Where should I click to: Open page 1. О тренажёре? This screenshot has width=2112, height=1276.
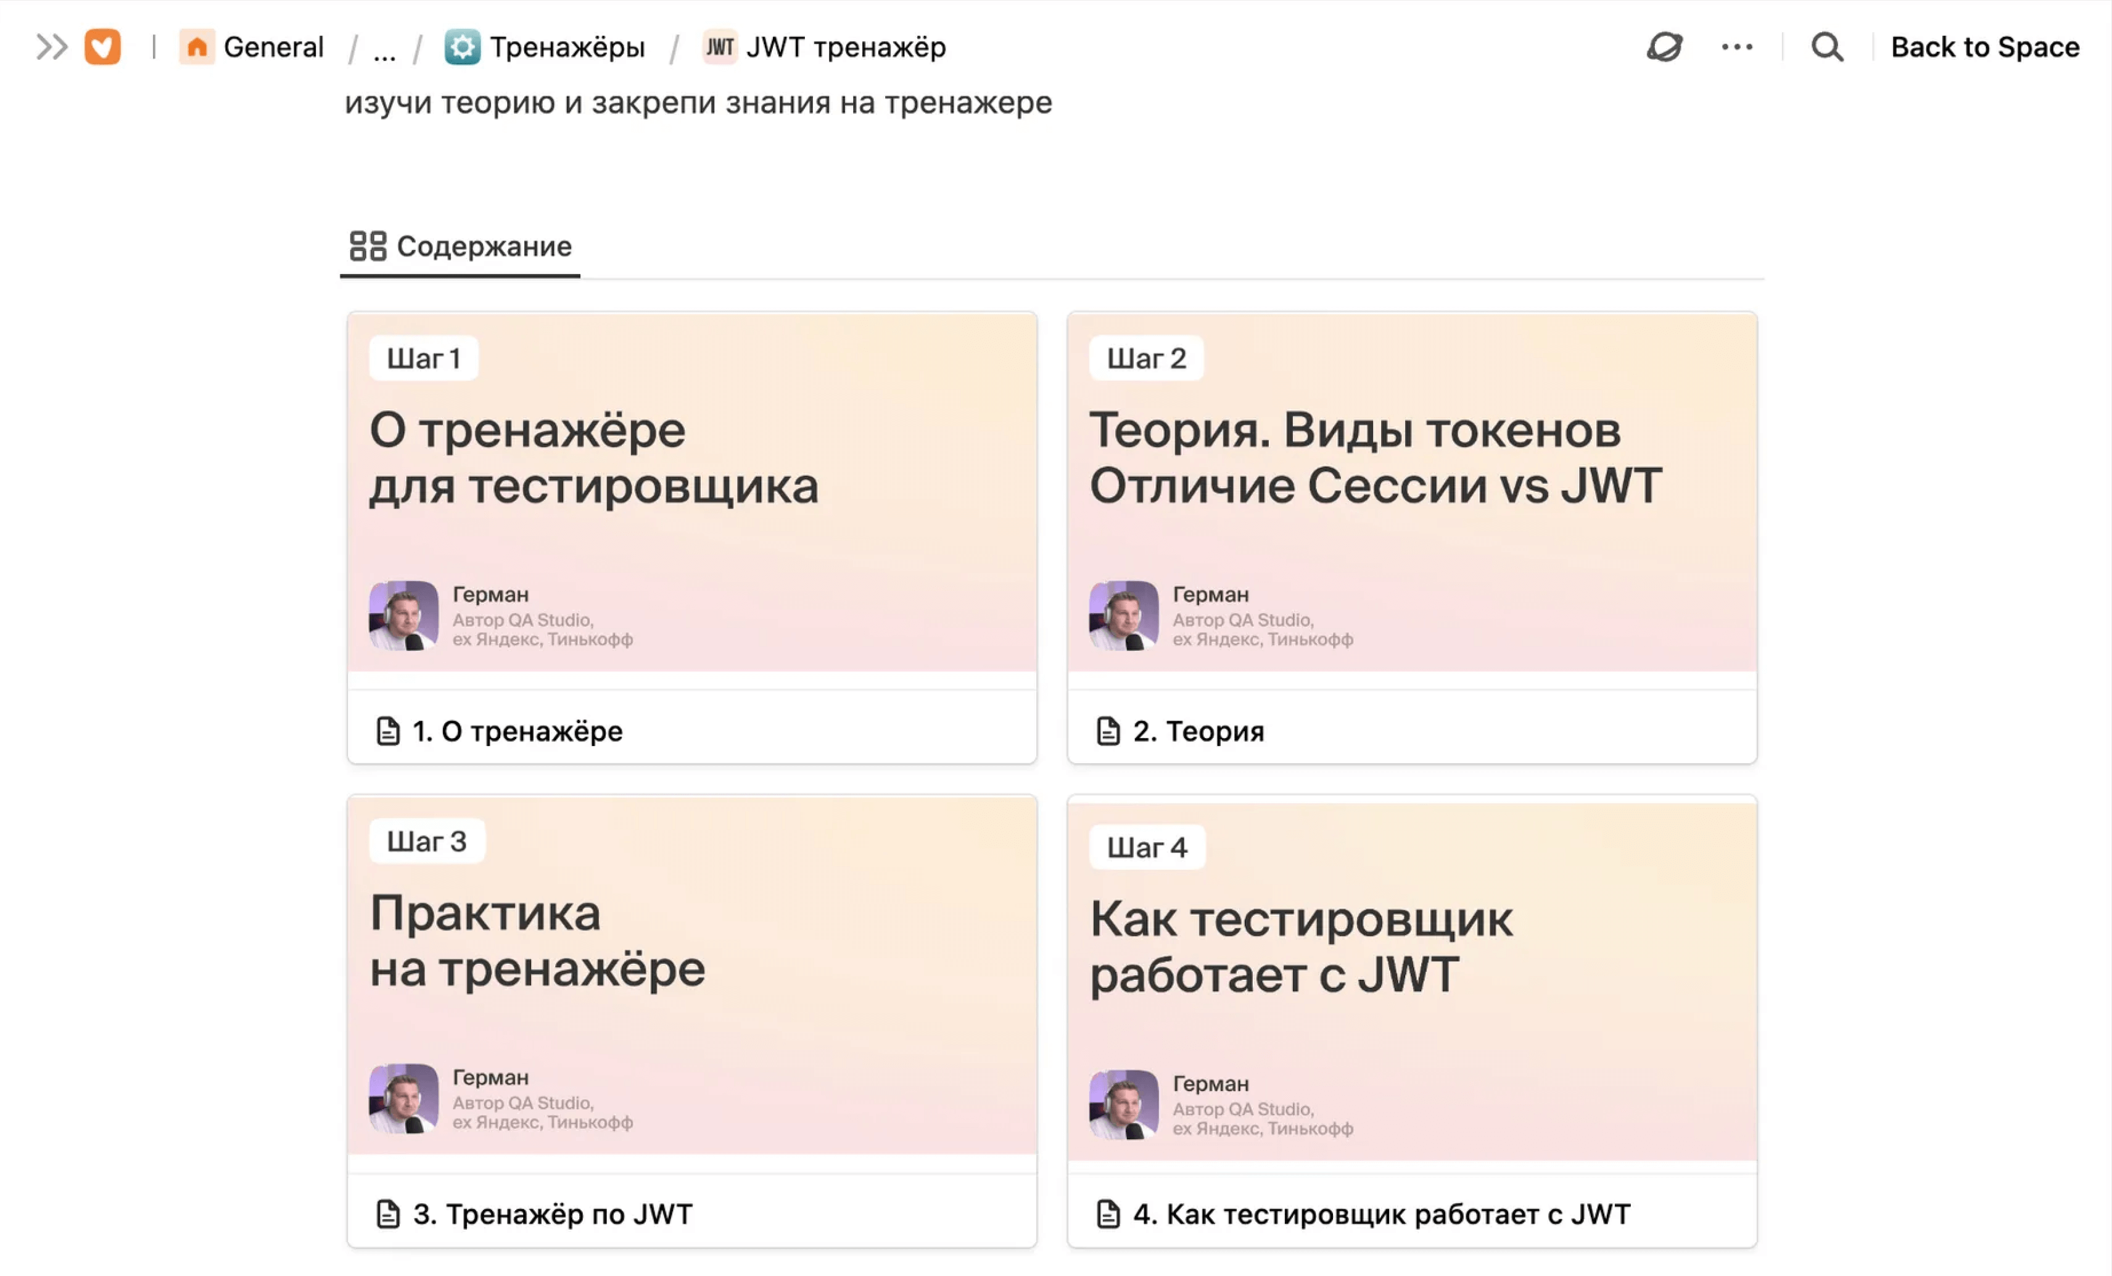[x=518, y=731]
